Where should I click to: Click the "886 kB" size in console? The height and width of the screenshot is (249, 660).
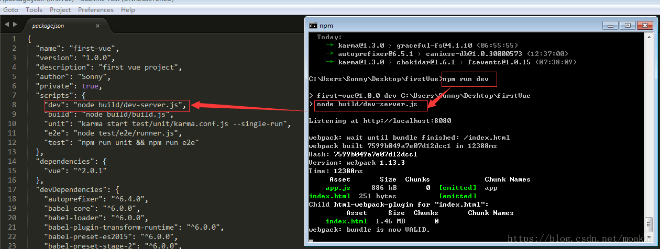click(x=384, y=188)
